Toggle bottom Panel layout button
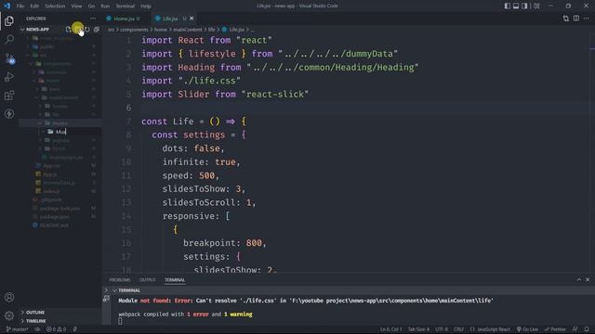This screenshot has height=334, width=595. (516, 6)
